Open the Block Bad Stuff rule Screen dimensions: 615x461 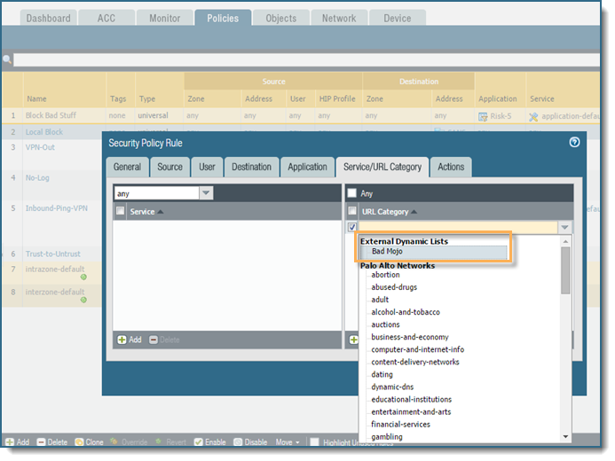51,115
